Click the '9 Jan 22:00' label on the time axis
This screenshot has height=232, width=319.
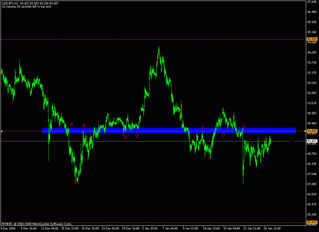tap(190, 228)
